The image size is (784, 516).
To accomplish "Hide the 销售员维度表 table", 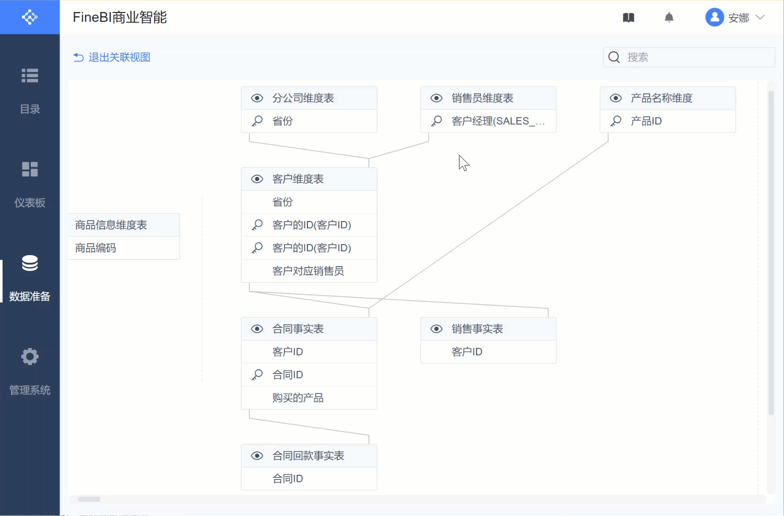I will click(437, 98).
